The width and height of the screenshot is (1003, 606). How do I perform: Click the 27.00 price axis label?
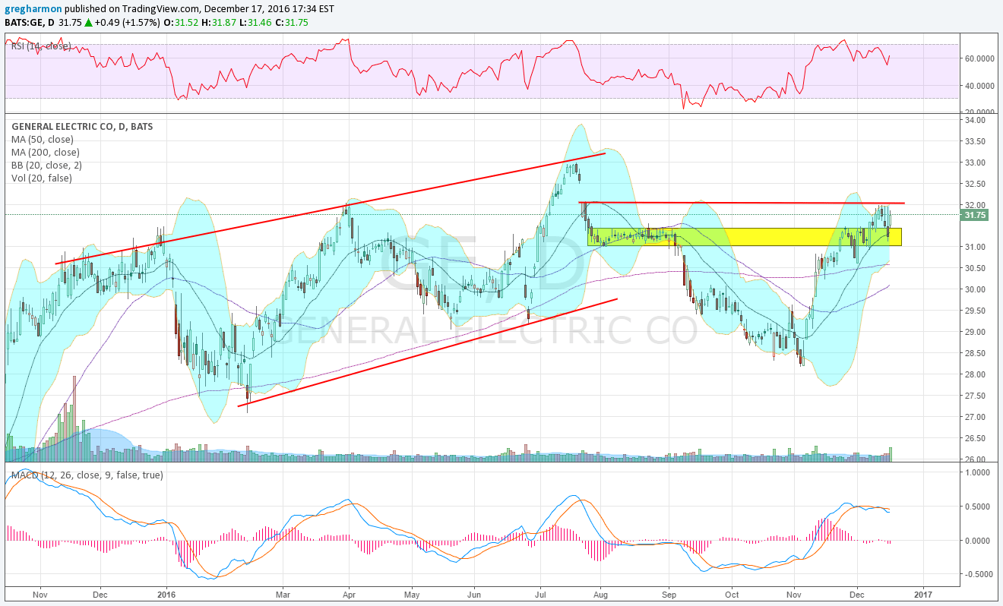975,417
